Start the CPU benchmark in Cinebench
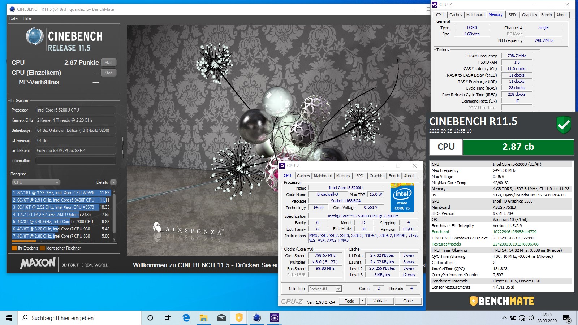The width and height of the screenshot is (578, 325). 108,62
